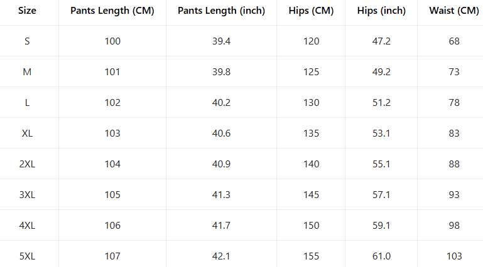Click the Hips (inch) column header
Screen dimensions: 483x267
click(x=381, y=11)
